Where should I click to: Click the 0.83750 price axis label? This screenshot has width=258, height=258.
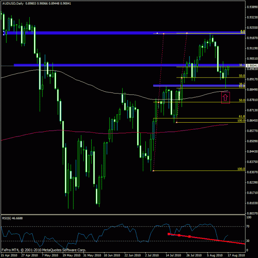[252, 162]
